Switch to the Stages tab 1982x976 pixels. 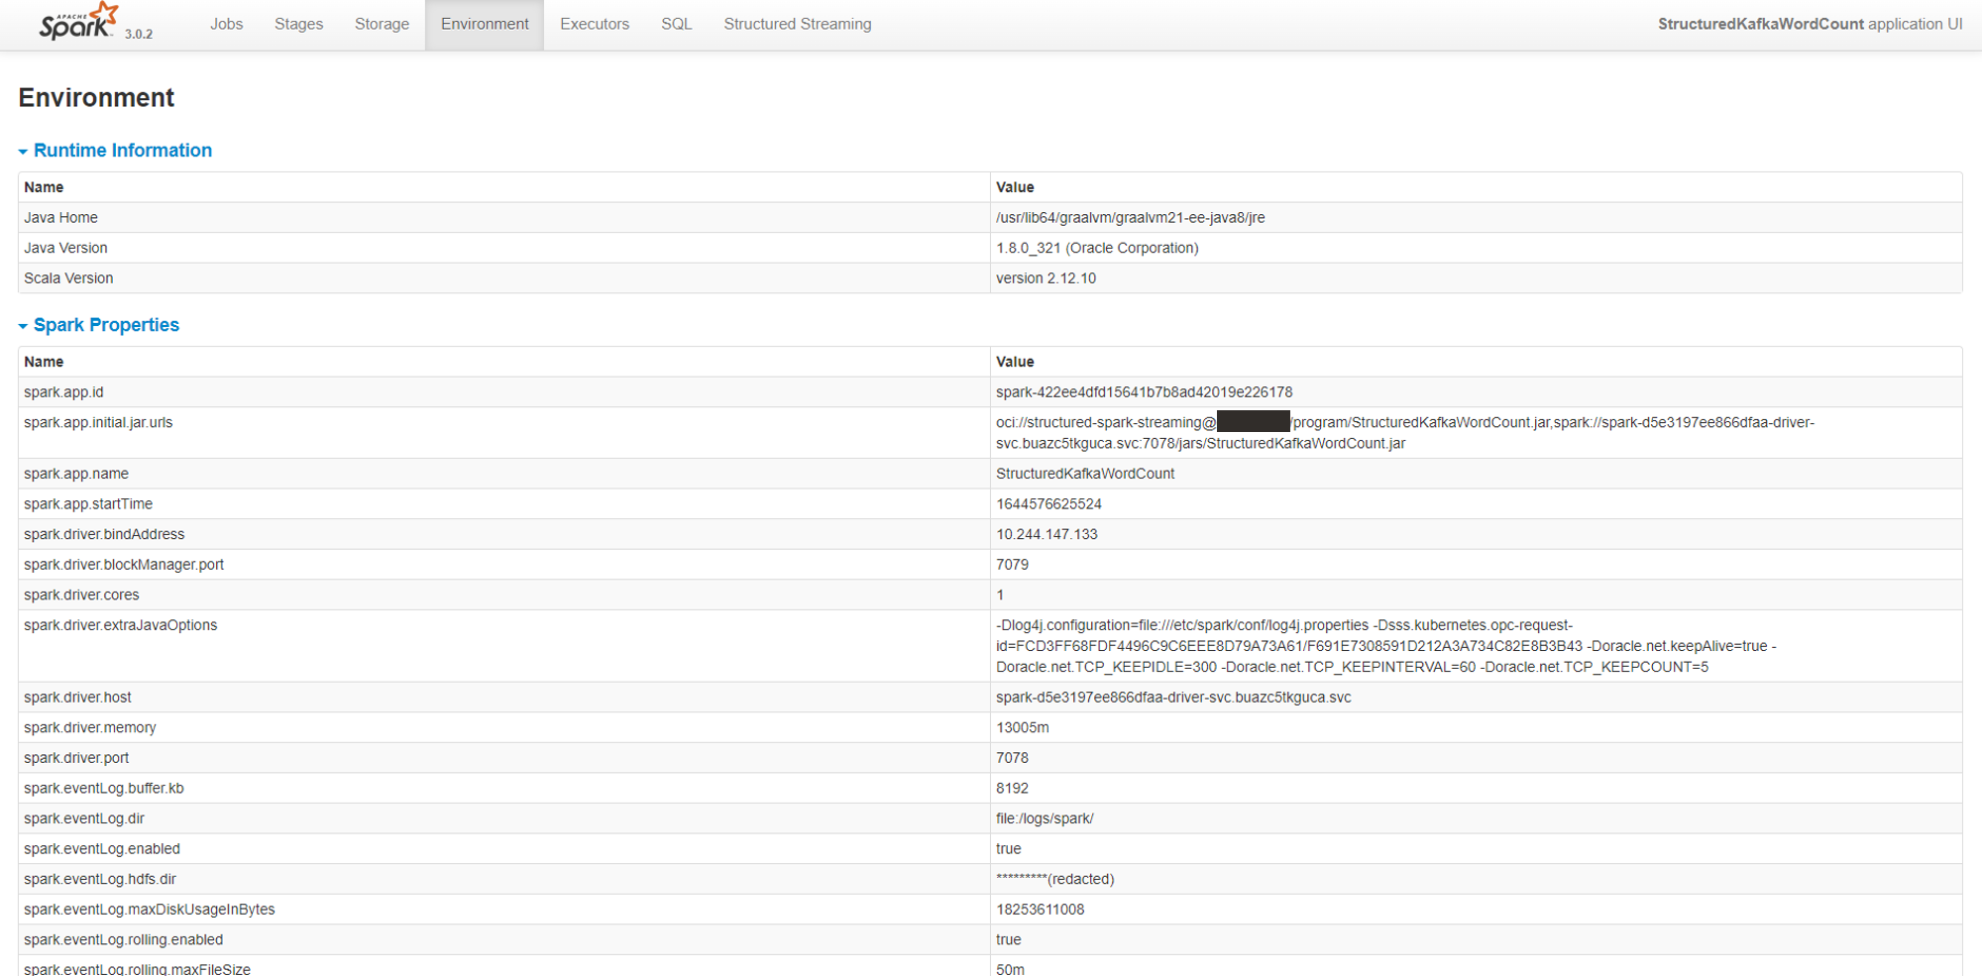(x=298, y=24)
